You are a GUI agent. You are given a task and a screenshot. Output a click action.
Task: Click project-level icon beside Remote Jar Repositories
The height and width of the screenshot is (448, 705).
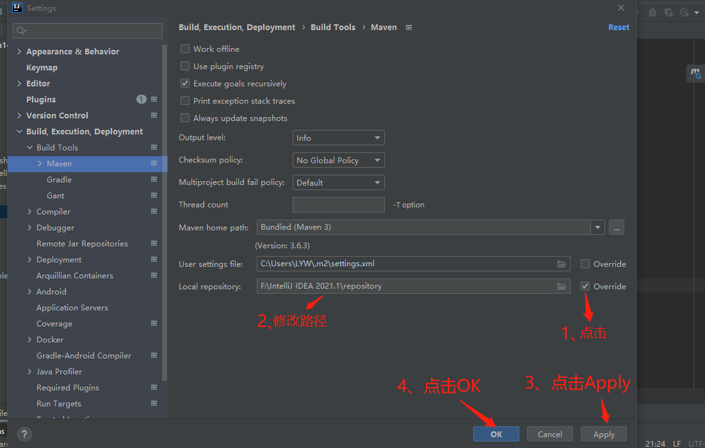click(x=154, y=244)
